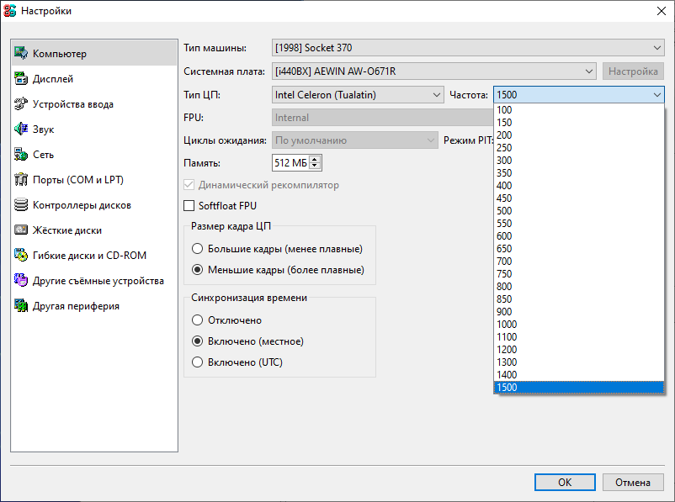Screen dimensions: 675x502
Task: Click the Память value field
Action: pyautogui.click(x=290, y=161)
